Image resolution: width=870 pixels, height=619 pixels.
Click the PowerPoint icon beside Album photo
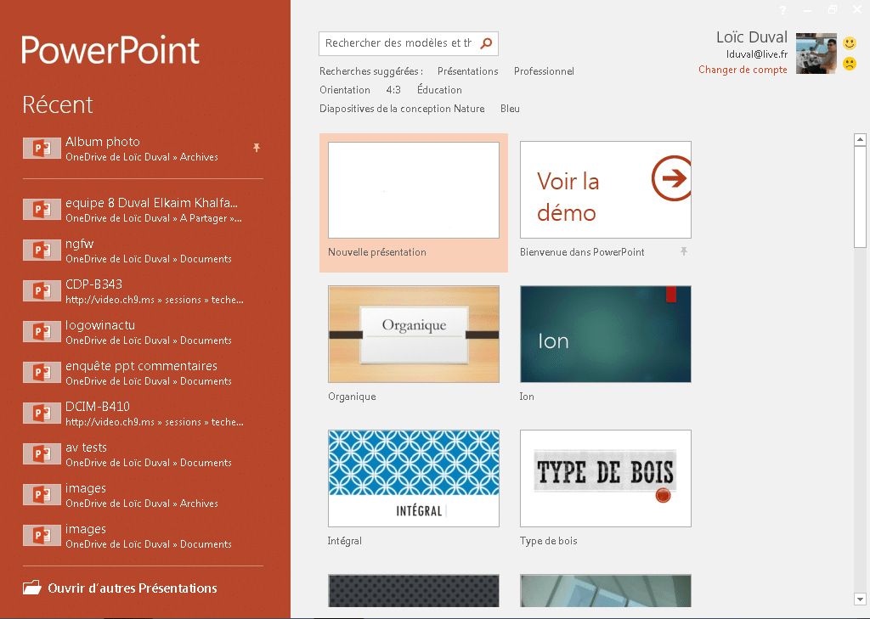point(42,148)
